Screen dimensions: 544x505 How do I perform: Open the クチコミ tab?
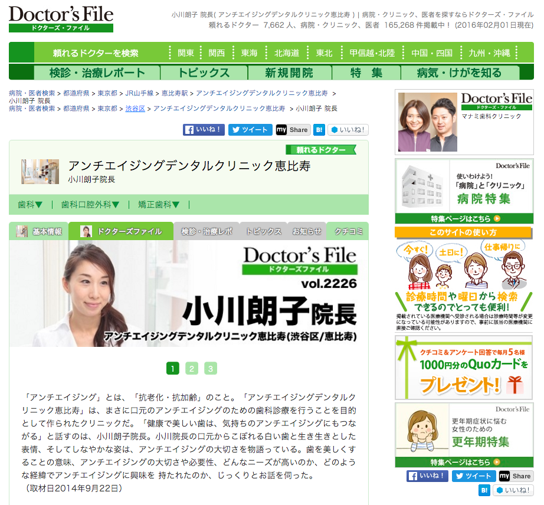(x=348, y=231)
